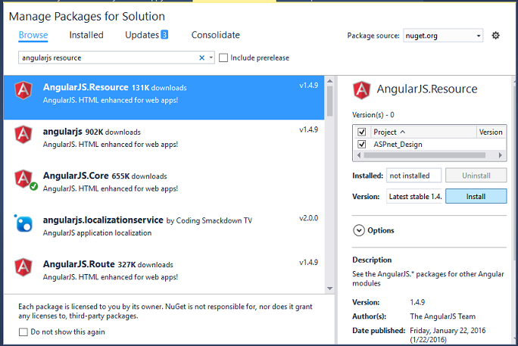Image resolution: width=518 pixels, height=346 pixels.
Task: Click Version column header in project table
Action: point(491,132)
